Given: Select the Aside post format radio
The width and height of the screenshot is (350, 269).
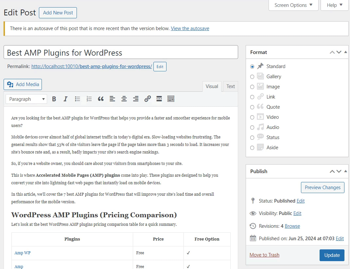Looking at the screenshot, I should (x=252, y=148).
